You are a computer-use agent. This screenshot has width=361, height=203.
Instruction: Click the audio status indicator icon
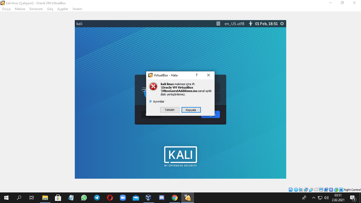coord(301,190)
